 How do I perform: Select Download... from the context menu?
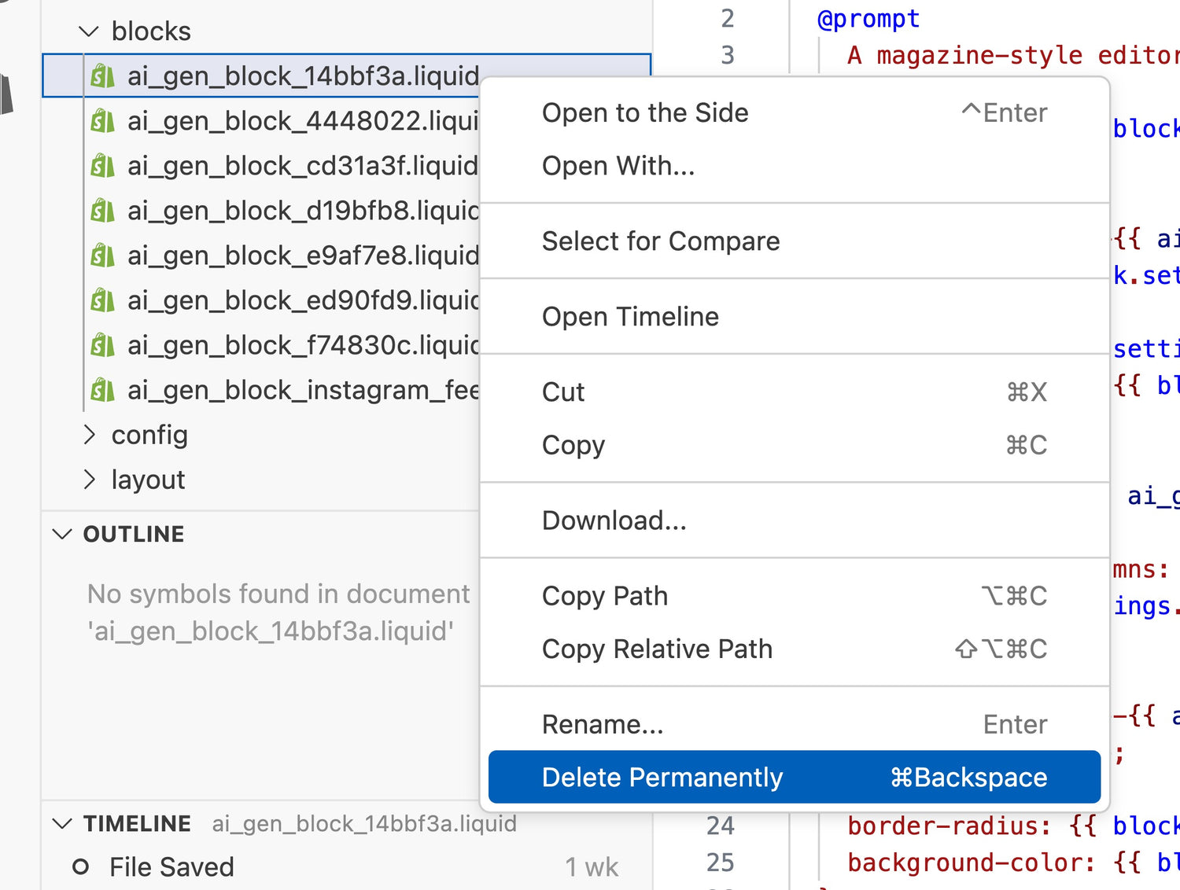click(614, 520)
